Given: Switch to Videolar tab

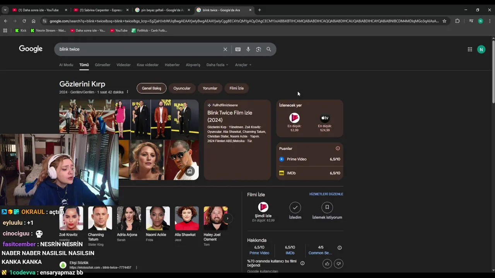Looking at the screenshot, I should [x=123, y=65].
